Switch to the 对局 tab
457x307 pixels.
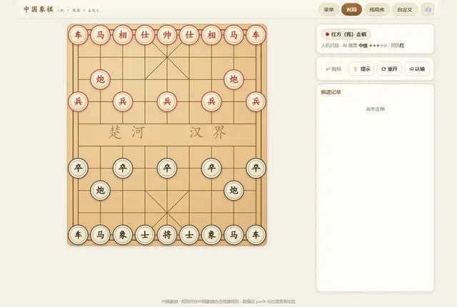point(351,9)
